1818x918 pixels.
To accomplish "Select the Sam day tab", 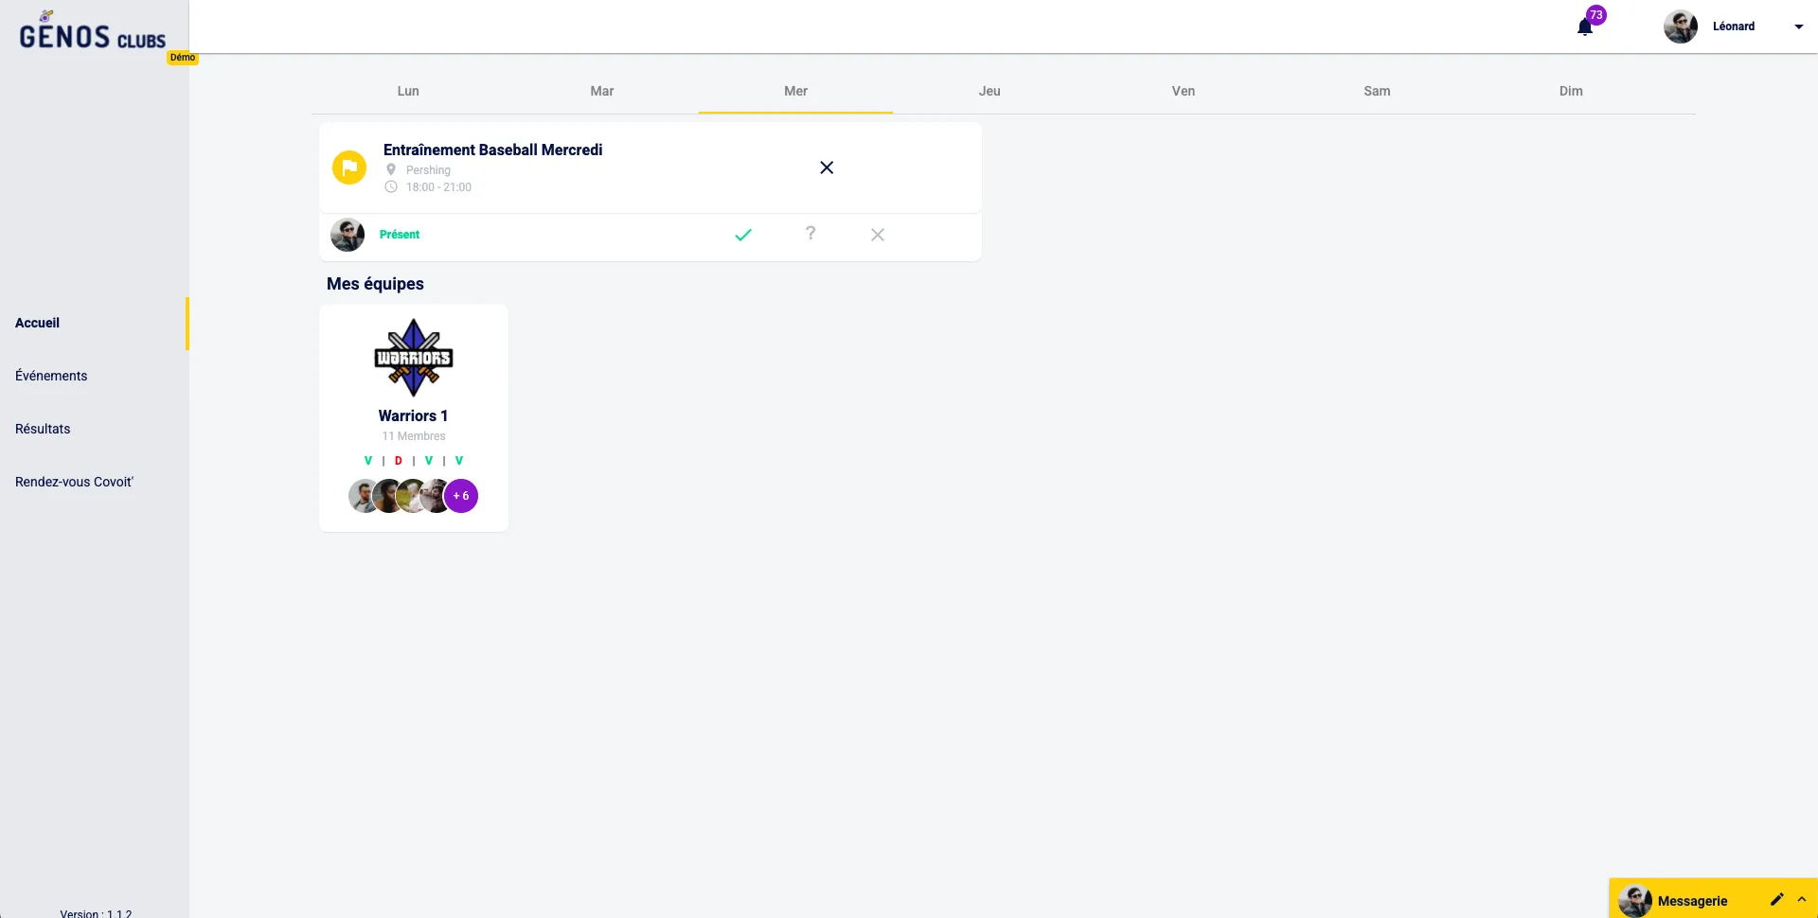I will coord(1377,91).
